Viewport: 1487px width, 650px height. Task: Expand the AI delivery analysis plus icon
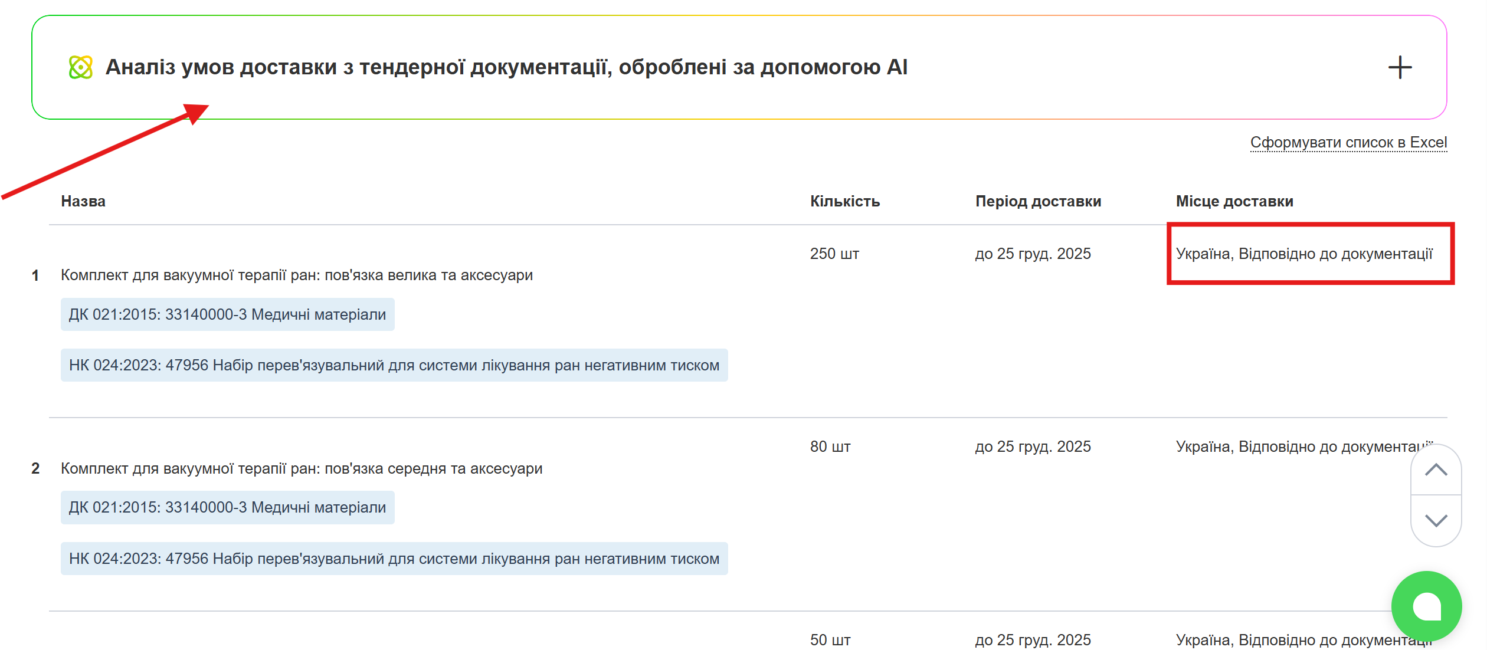point(1400,67)
